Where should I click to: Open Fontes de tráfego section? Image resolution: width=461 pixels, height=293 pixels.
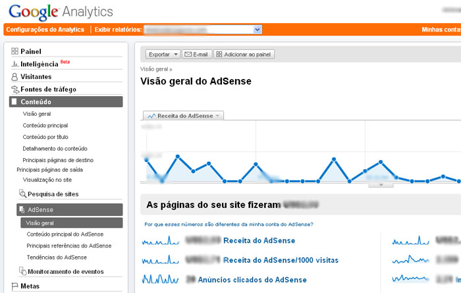[x=49, y=90]
